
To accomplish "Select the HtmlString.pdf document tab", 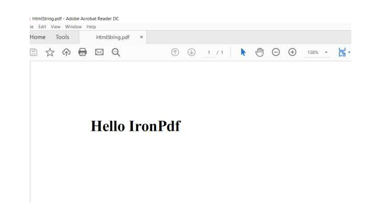I will 113,37.
